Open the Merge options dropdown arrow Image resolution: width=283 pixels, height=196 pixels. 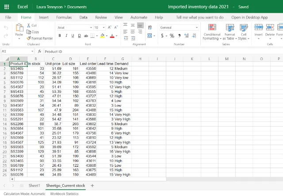click(x=154, y=36)
